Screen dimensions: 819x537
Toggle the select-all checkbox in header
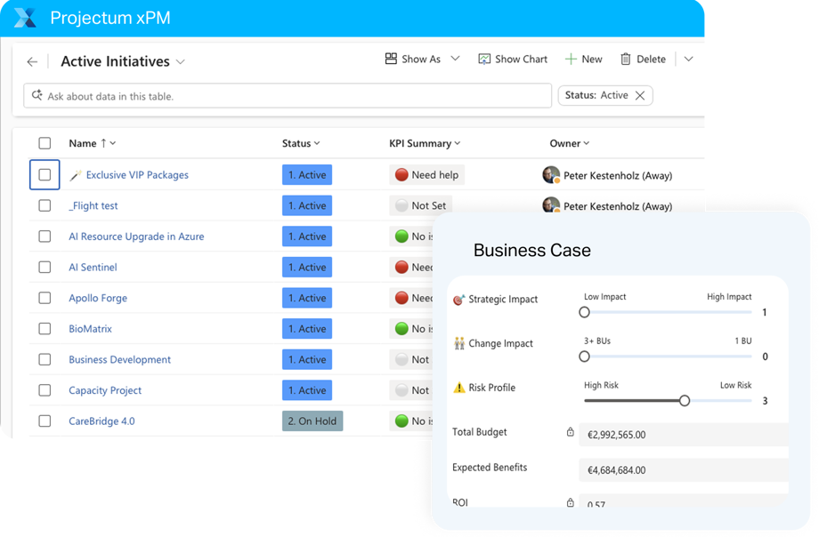pyautogui.click(x=45, y=143)
